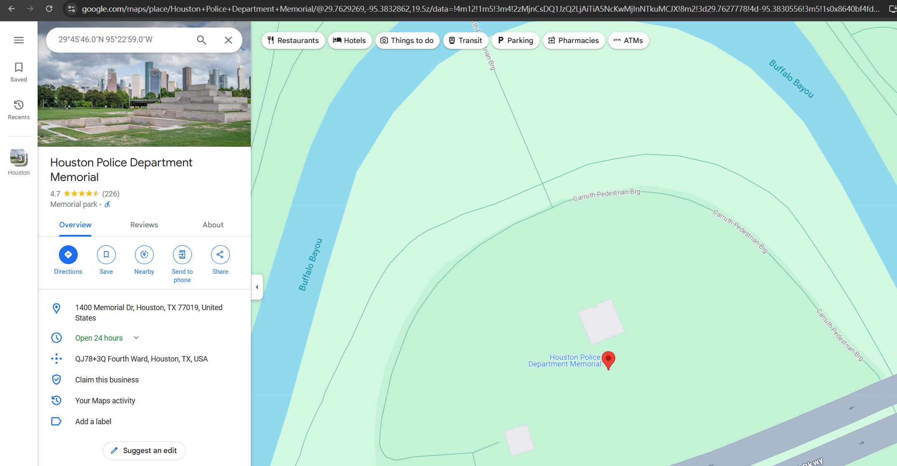Screen dimensions: 897x466
Task: Open Saved places in sidebar
Action: pyautogui.click(x=19, y=72)
